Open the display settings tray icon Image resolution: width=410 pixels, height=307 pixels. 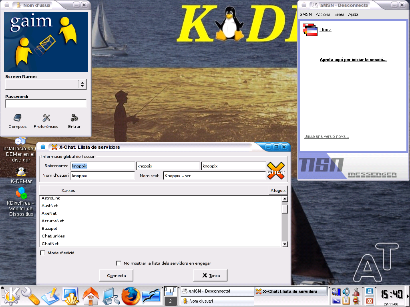[336, 301]
